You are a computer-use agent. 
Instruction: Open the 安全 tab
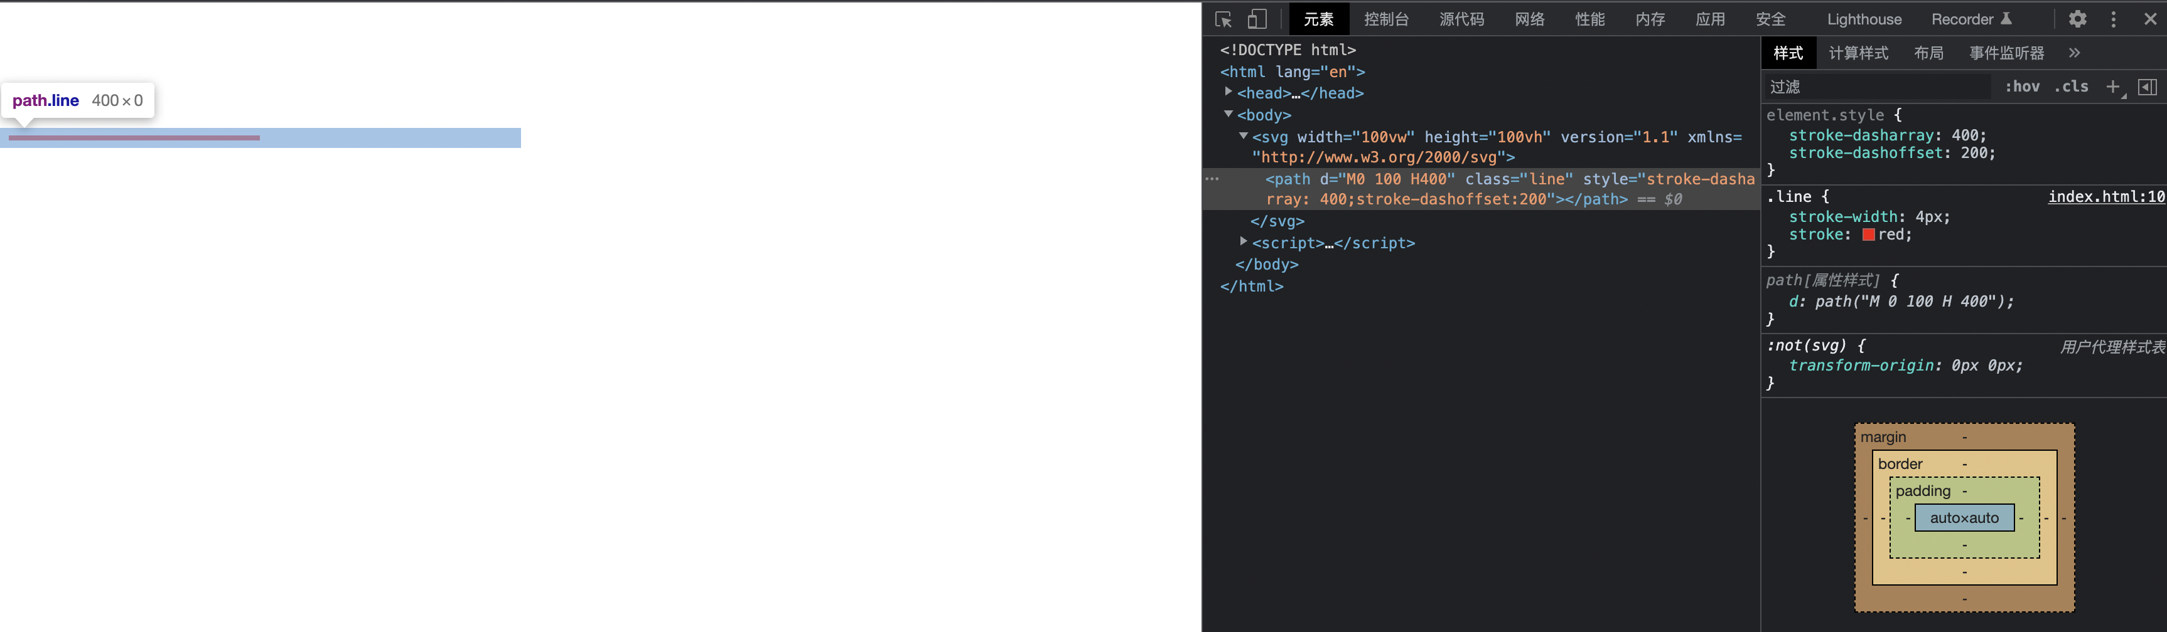click(x=1771, y=19)
